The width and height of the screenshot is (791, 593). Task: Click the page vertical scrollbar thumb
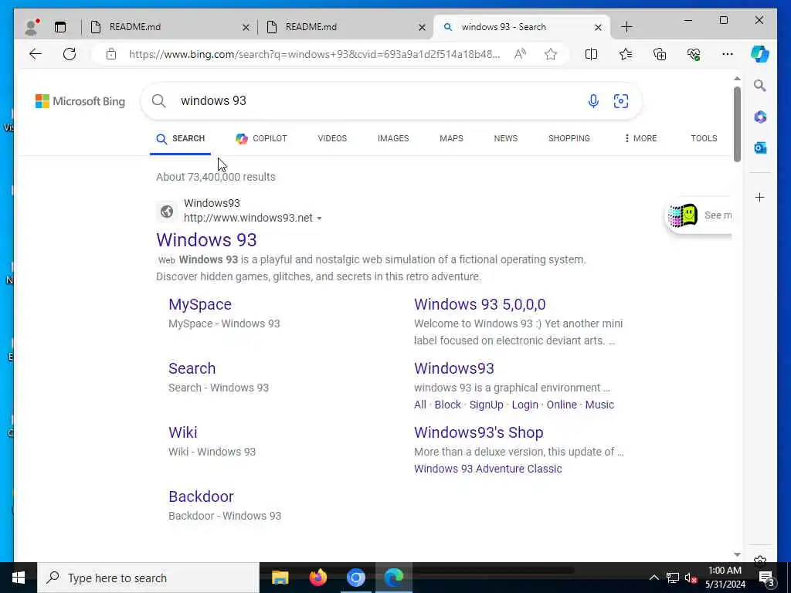coord(737,124)
